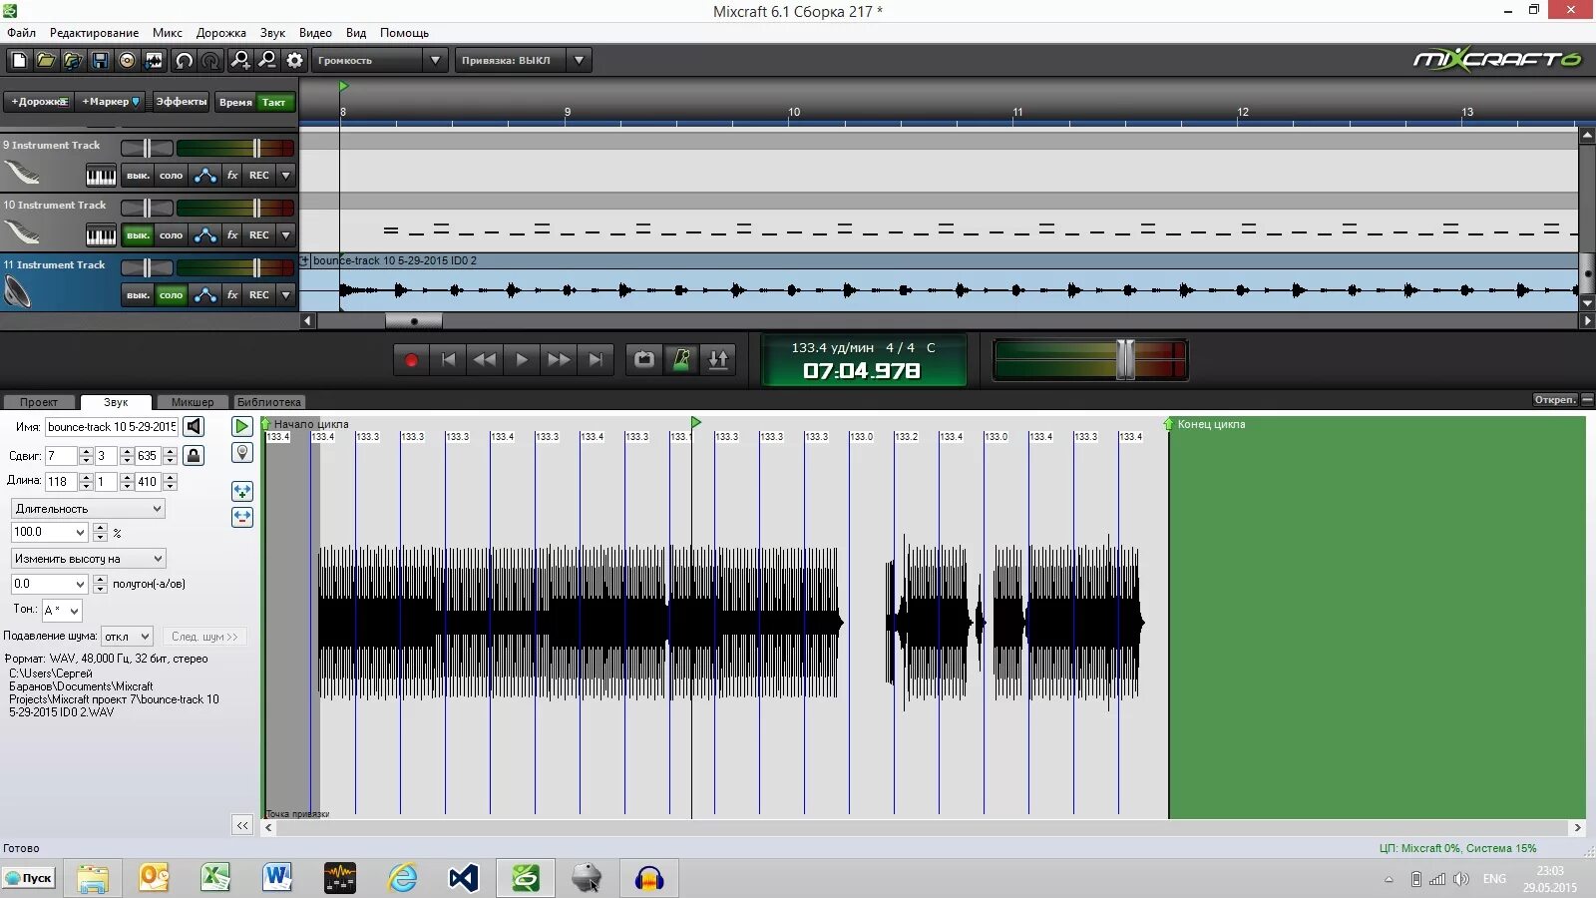The image size is (1596, 898).
Task: Open a project via the folder icon
Action: [x=46, y=61]
